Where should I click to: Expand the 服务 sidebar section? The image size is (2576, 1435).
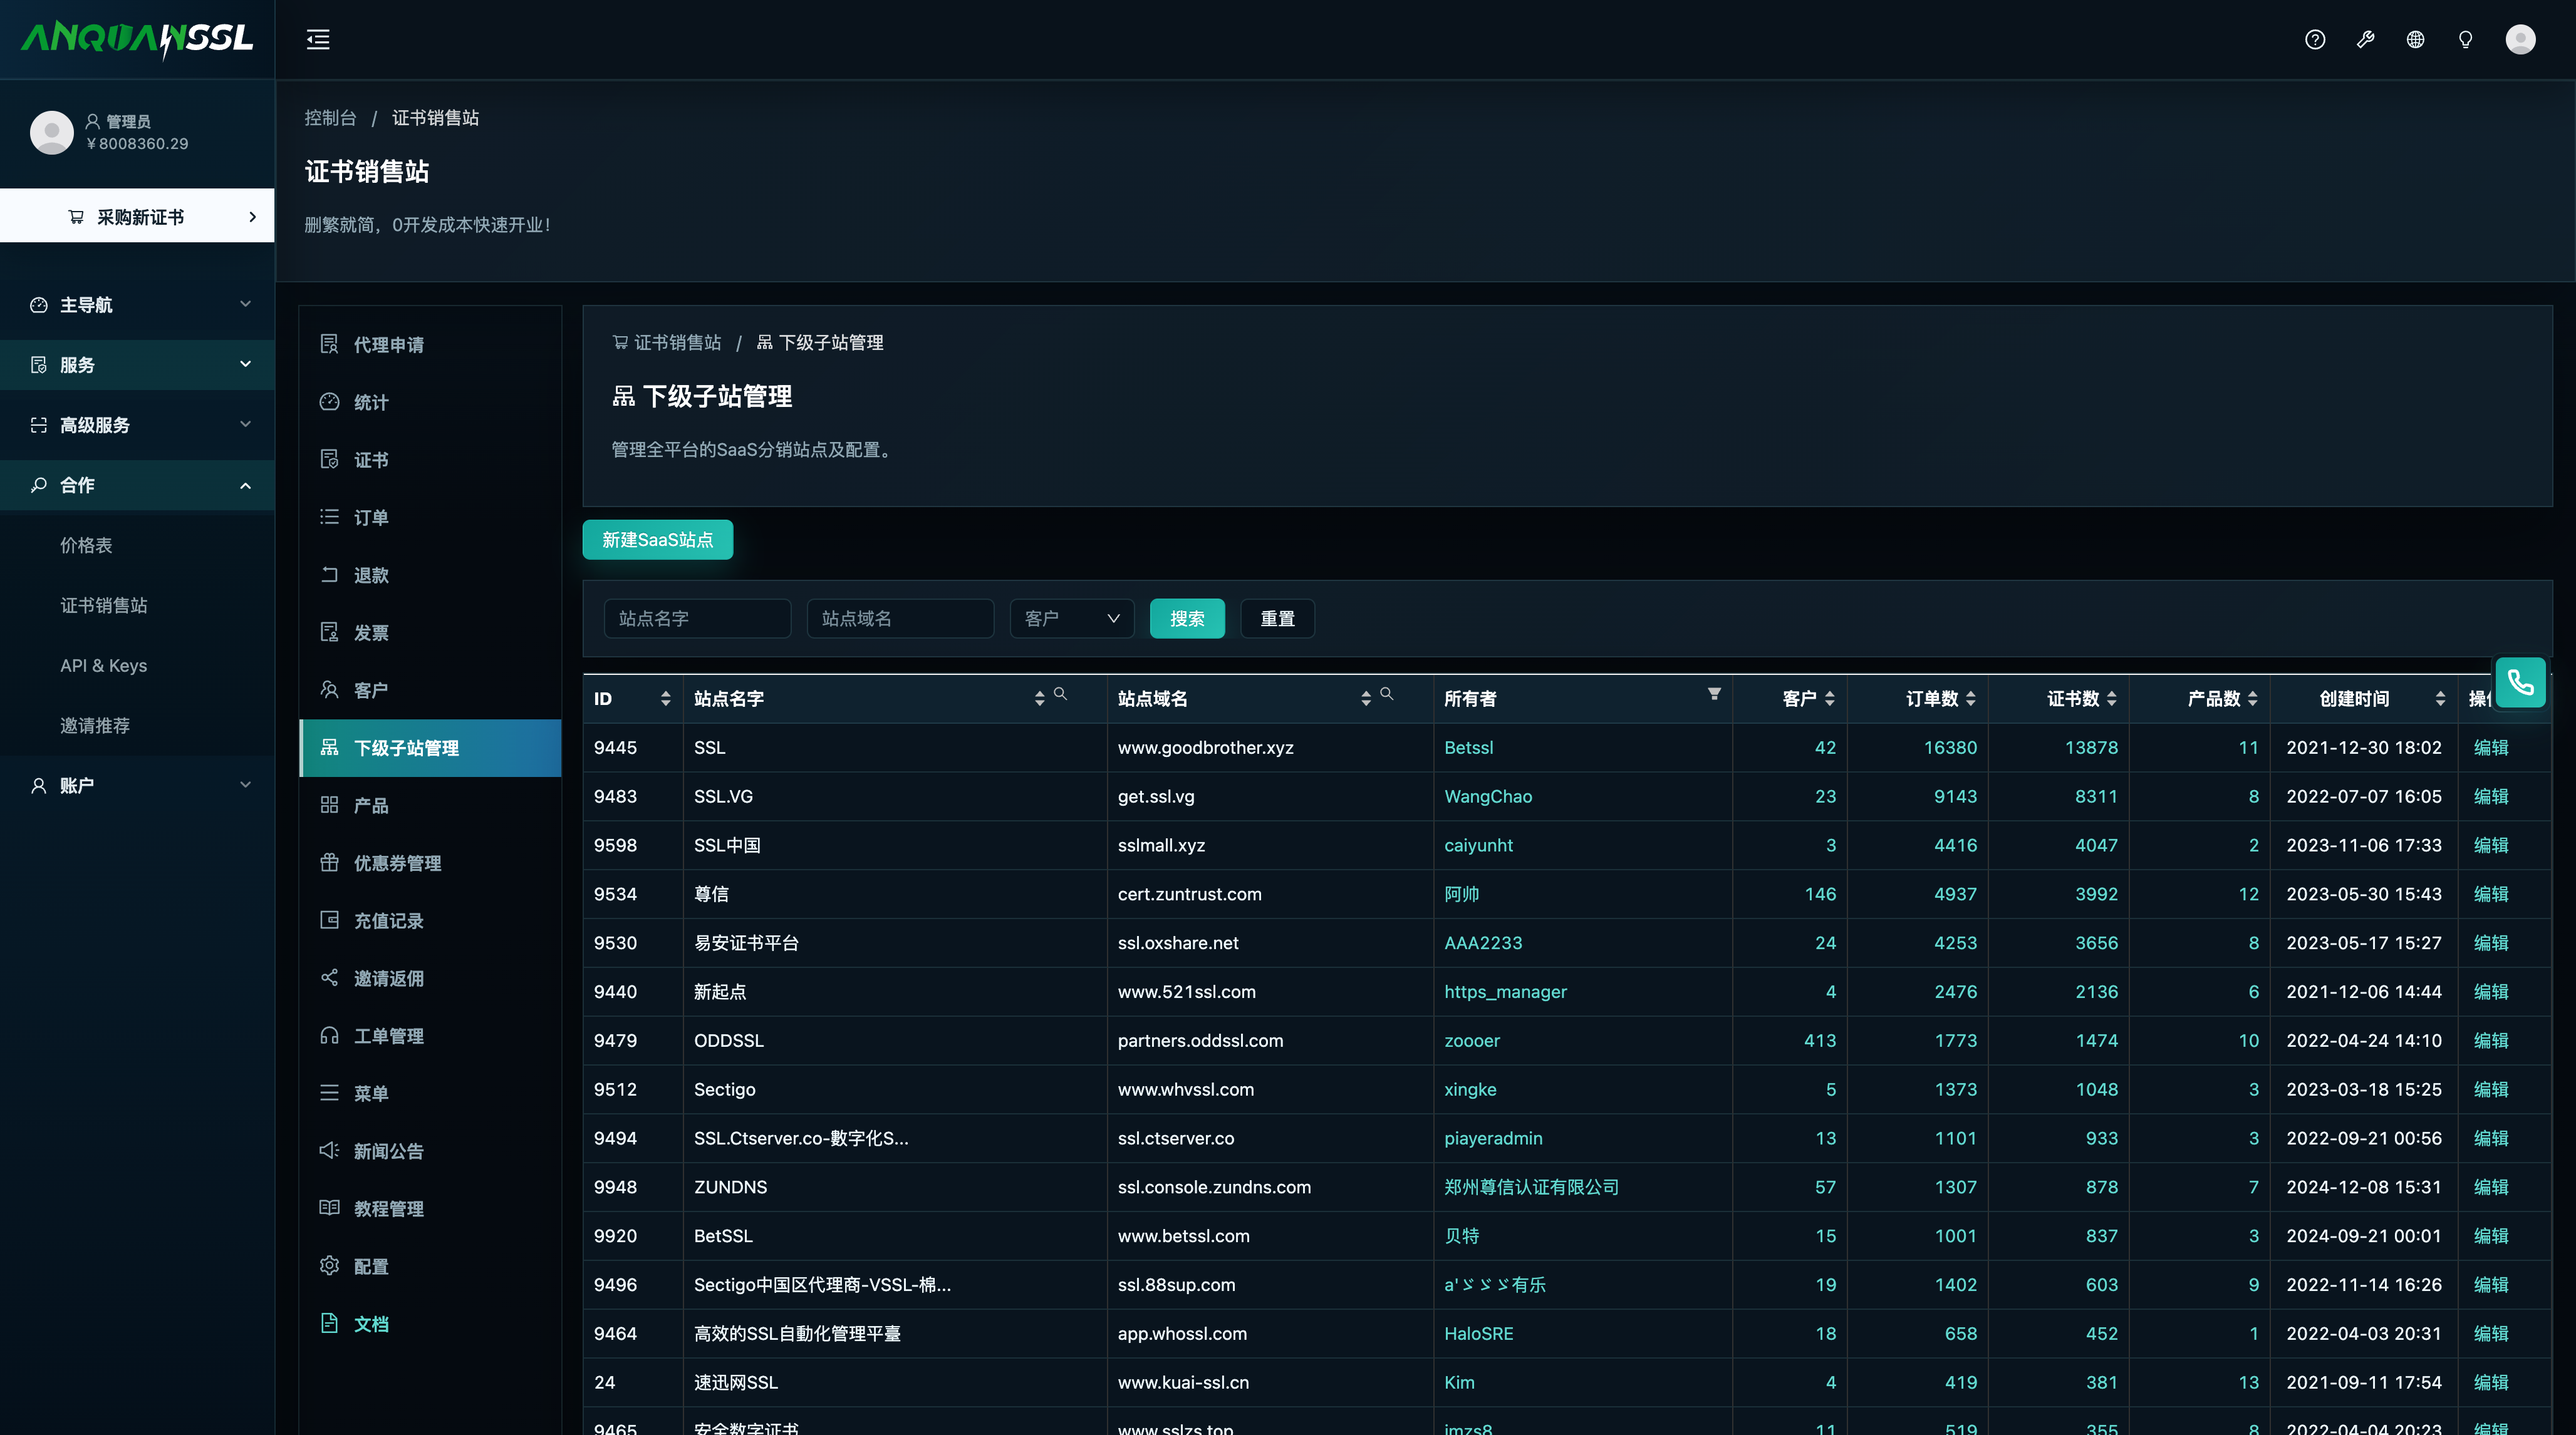(137, 365)
